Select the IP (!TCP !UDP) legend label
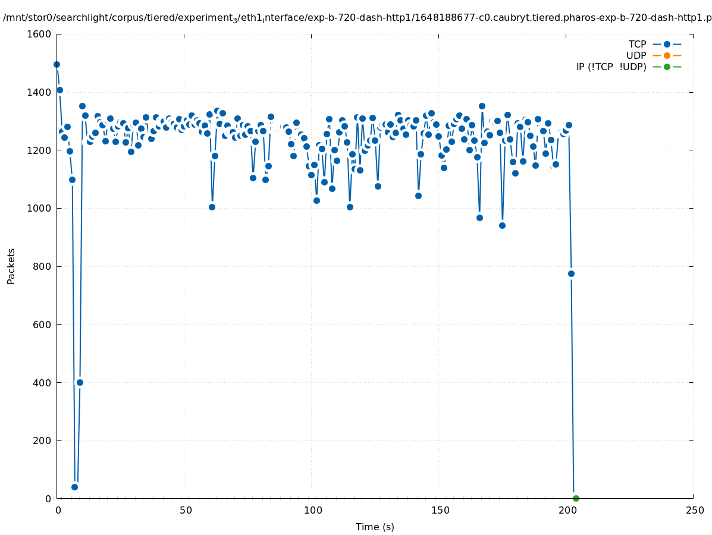The width and height of the screenshot is (712, 535). tap(611, 67)
